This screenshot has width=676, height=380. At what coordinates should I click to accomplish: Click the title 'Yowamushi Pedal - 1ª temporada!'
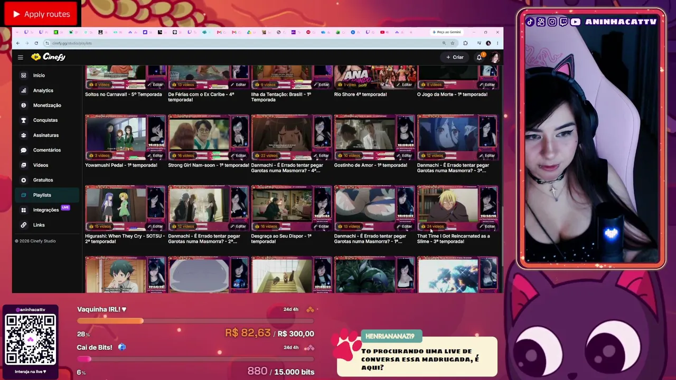121,165
